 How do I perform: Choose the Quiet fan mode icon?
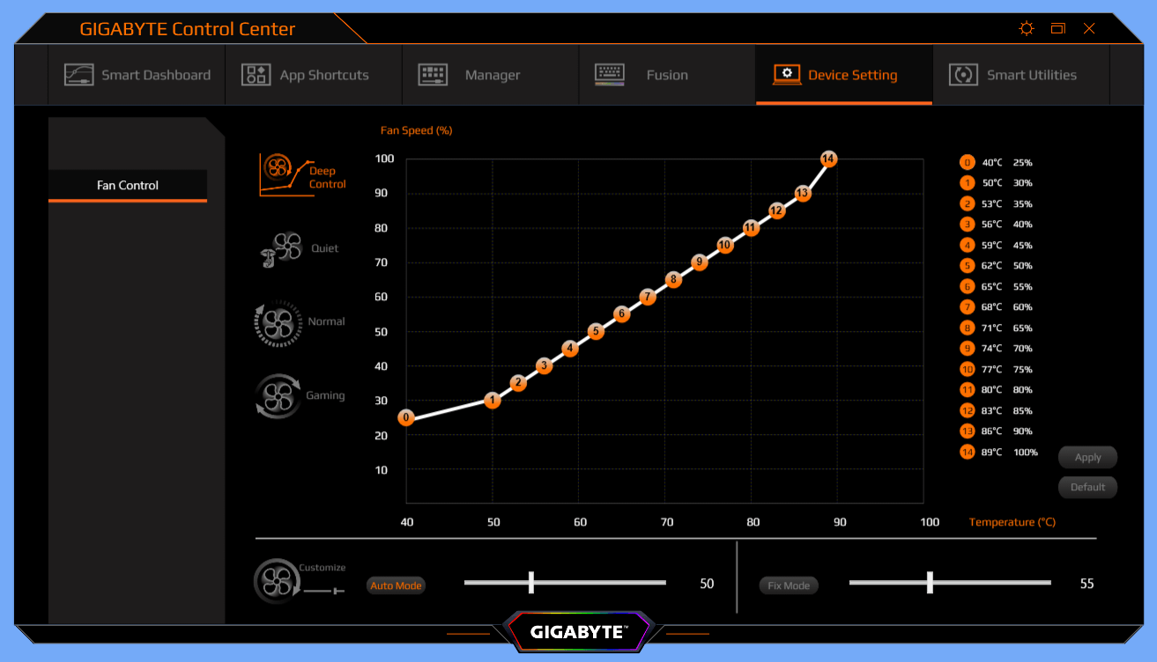pyautogui.click(x=281, y=249)
